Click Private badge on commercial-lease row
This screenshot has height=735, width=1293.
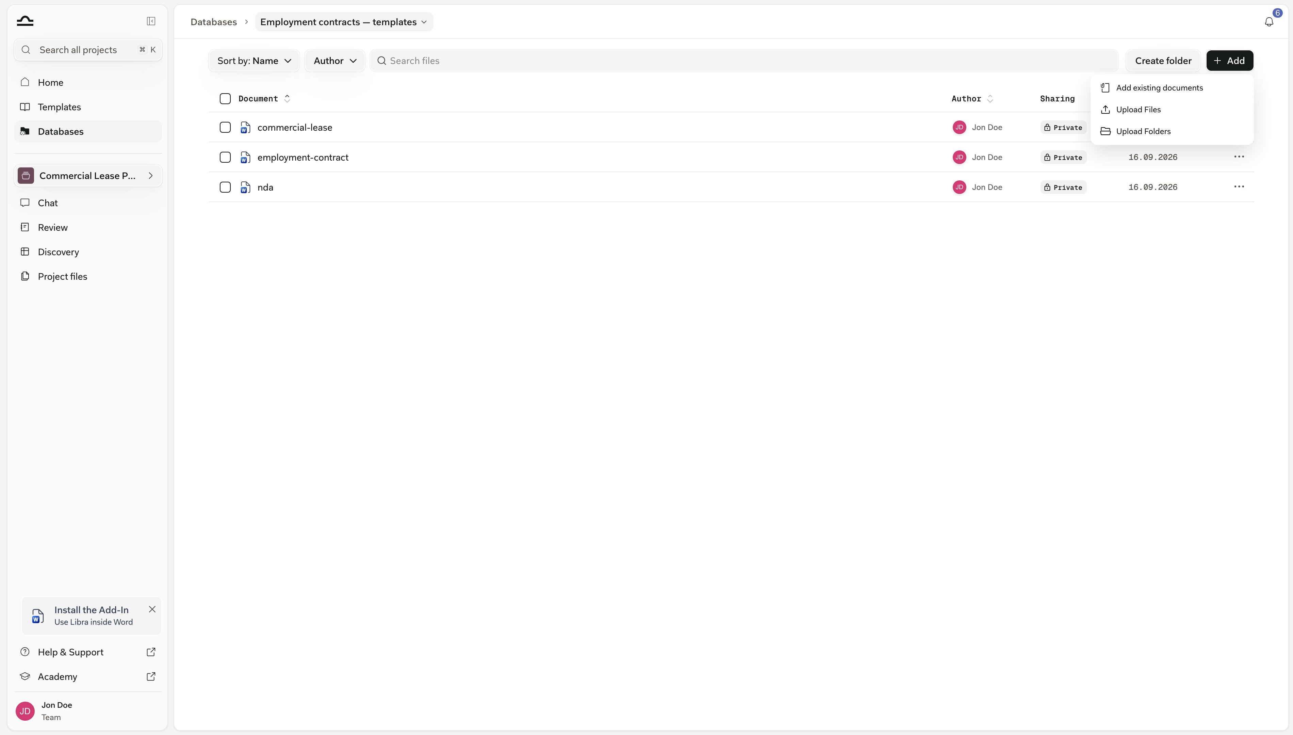(1063, 128)
